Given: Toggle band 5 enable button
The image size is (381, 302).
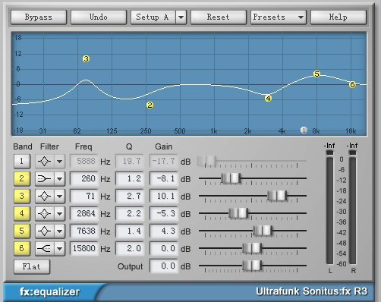Looking at the screenshot, I should click(22, 231).
